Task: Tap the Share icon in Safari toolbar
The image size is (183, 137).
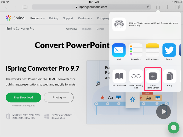Action: coord(158,7)
